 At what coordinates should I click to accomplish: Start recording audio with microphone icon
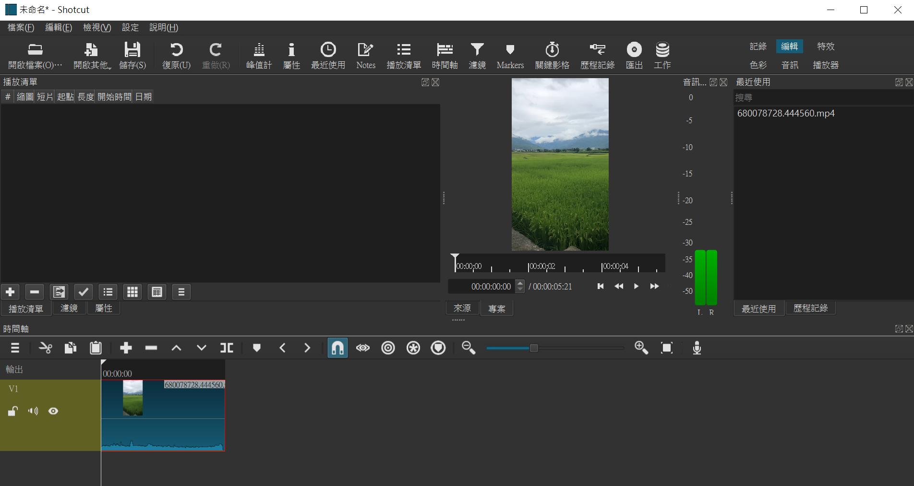pos(697,348)
